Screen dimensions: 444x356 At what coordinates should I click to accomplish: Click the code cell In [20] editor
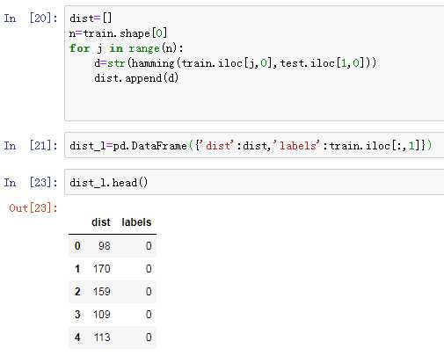tap(254, 63)
